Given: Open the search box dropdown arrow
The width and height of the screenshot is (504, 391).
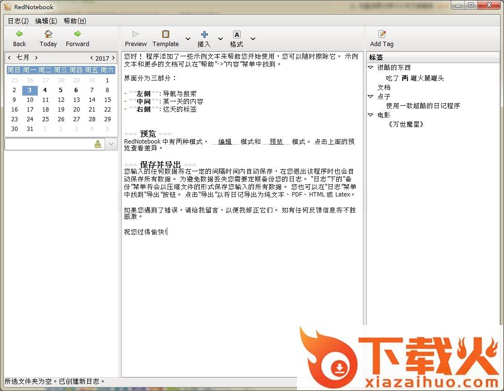Looking at the screenshot, I should [x=111, y=144].
